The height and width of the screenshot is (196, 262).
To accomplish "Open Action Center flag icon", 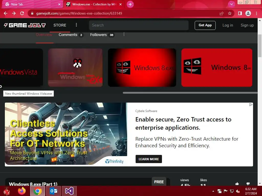I will [x=226, y=191].
